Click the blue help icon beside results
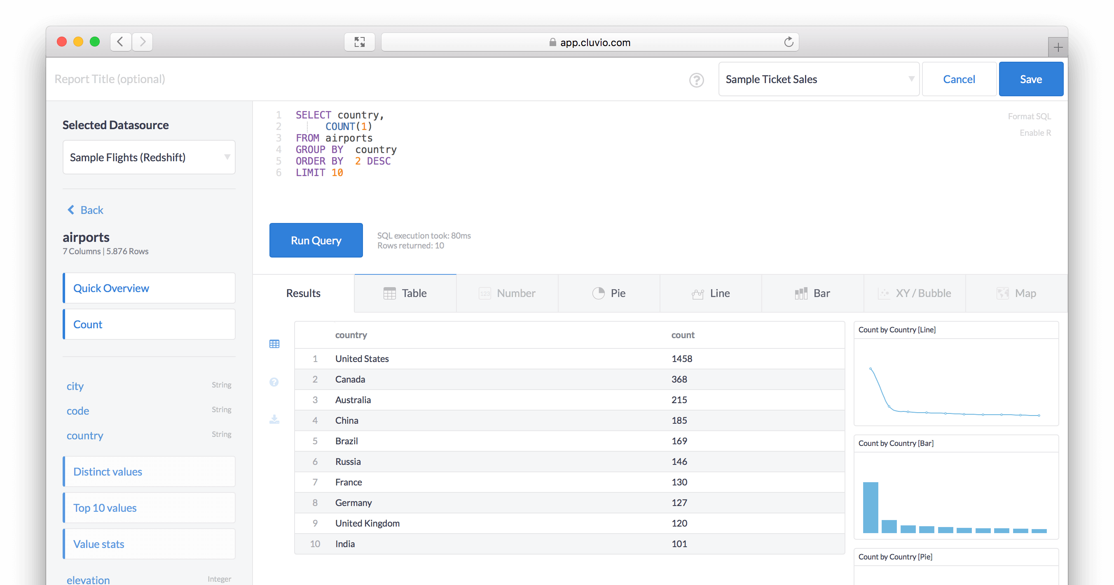This screenshot has height=585, width=1114. [274, 382]
